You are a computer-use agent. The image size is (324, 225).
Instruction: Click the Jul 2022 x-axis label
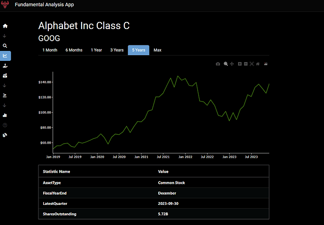click(207, 157)
